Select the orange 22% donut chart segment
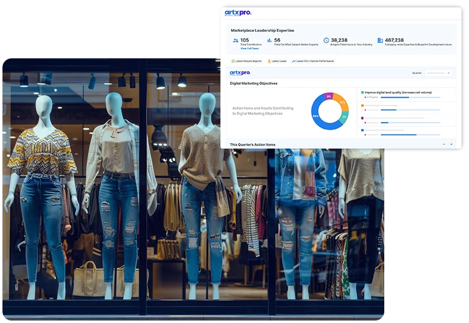The height and width of the screenshot is (323, 469). [x=343, y=102]
